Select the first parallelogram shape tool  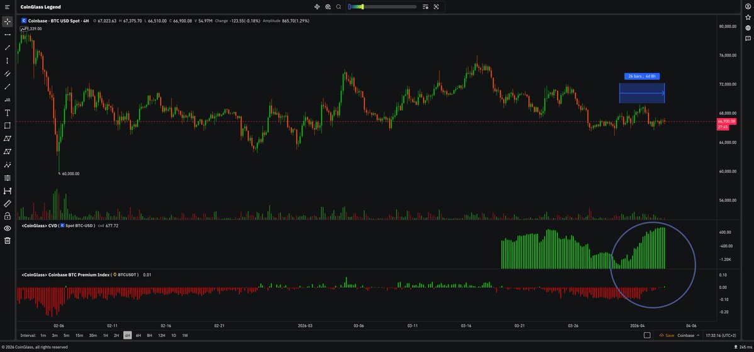[7, 138]
